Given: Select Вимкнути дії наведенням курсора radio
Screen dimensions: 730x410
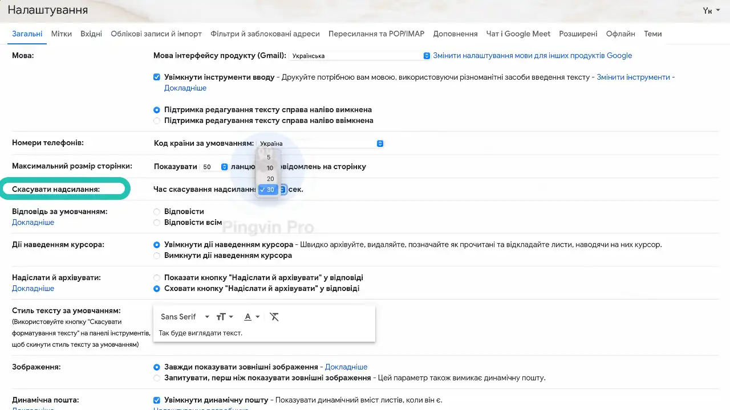Looking at the screenshot, I should [x=157, y=256].
